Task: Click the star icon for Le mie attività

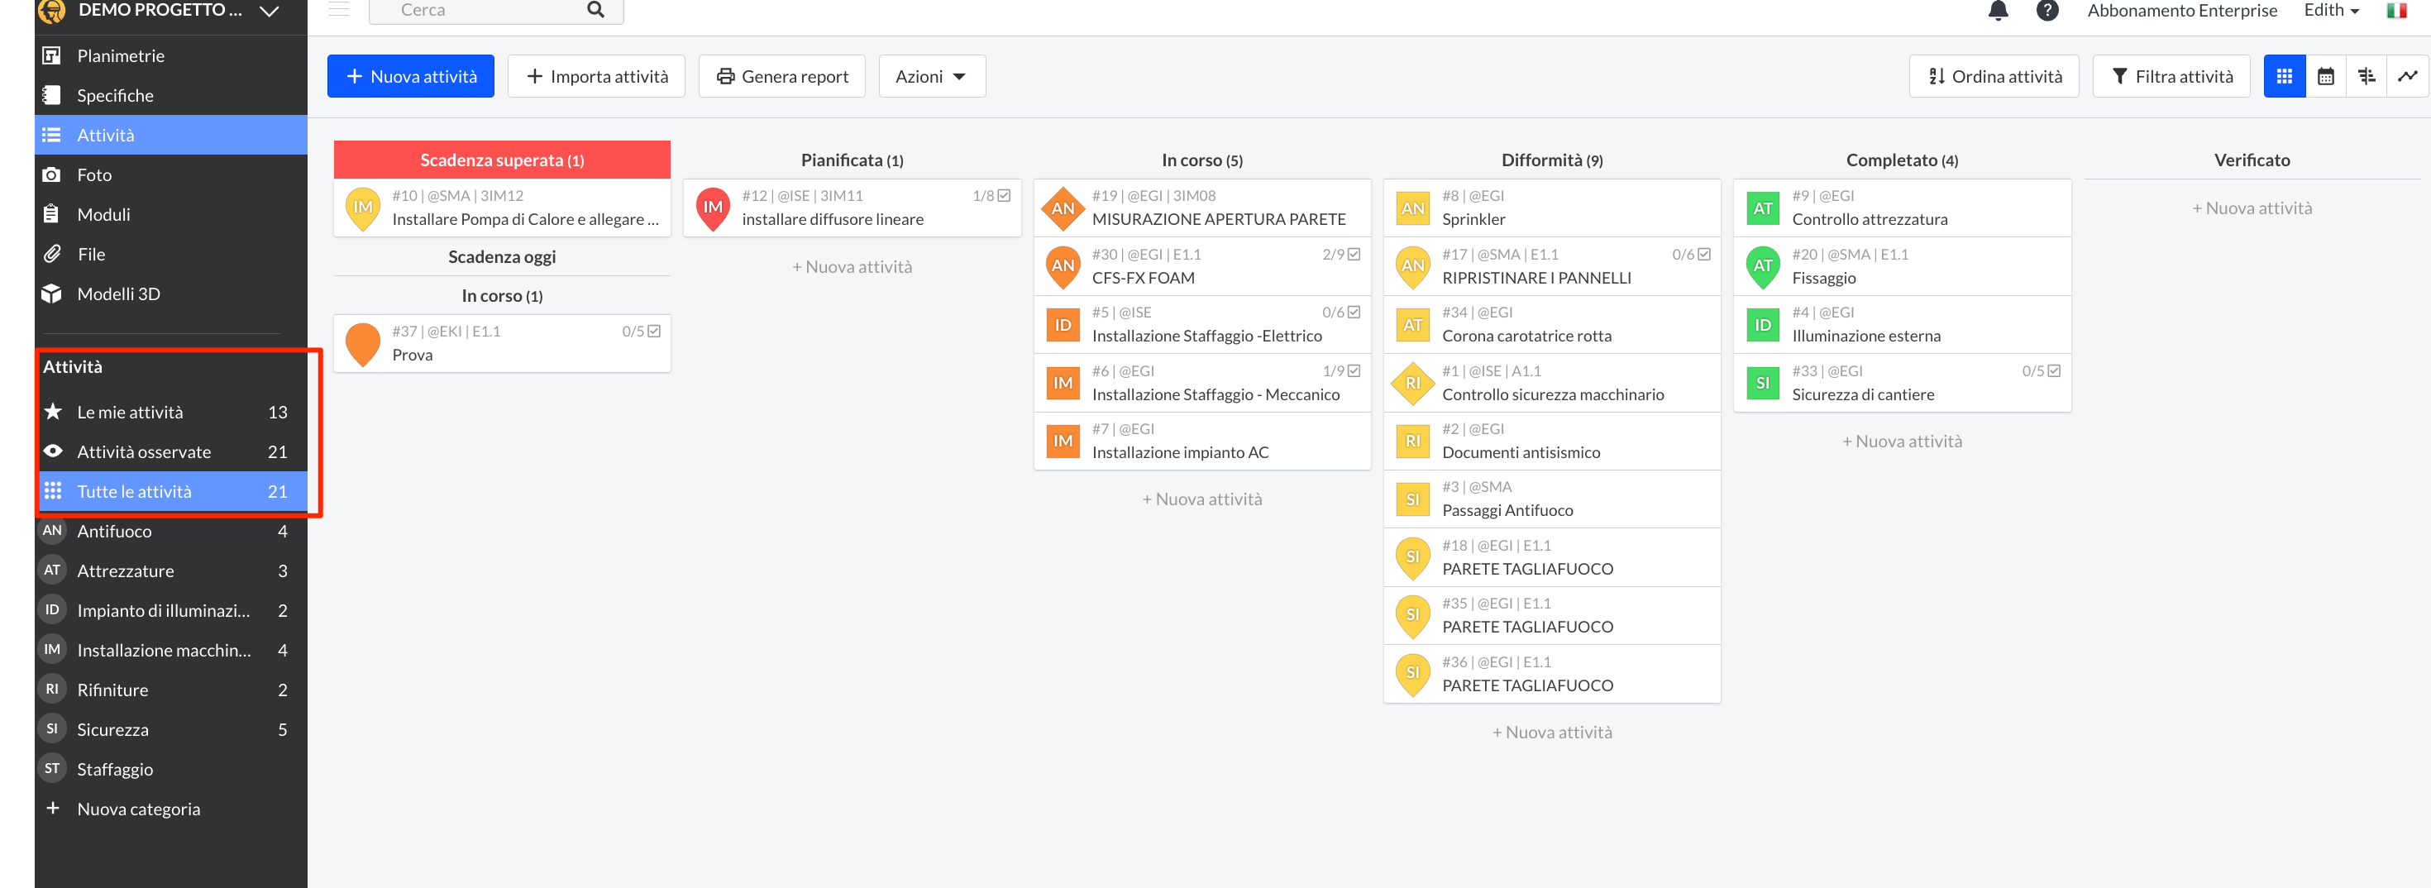Action: pyautogui.click(x=53, y=412)
